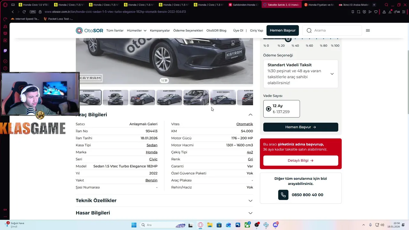The image size is (409, 230).
Task: Click the tab search magnifier icon
Action: [386, 5]
